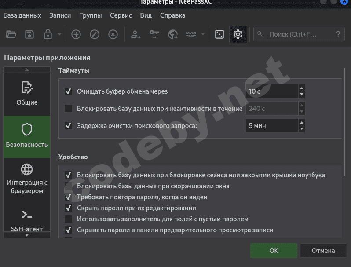Image resolution: width=351 pixels, height=267 pixels.
Task: Select the Интеграция с браузером category
Action: tap(27, 179)
